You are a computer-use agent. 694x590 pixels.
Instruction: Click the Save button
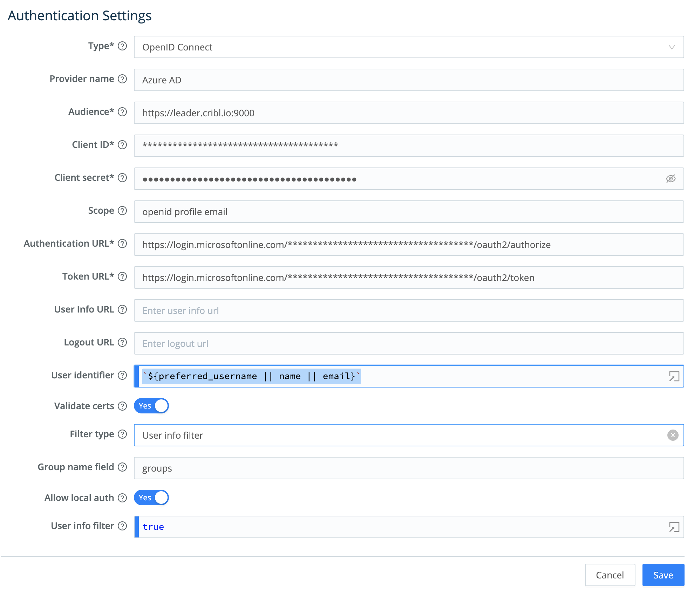coord(663,575)
